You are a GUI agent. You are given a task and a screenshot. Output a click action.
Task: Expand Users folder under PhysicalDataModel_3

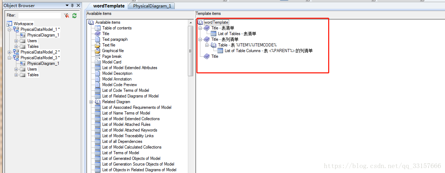click(16, 69)
